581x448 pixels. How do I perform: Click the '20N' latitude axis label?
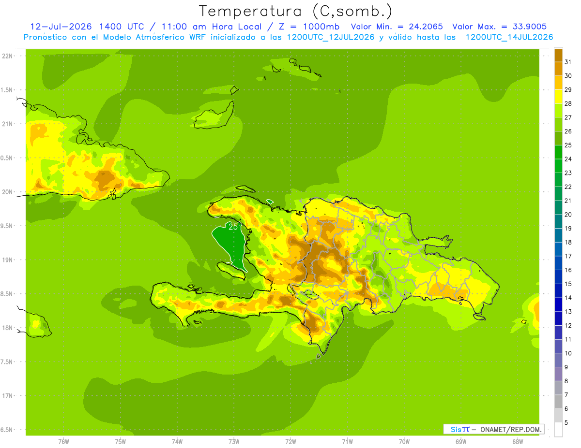pos(7,192)
